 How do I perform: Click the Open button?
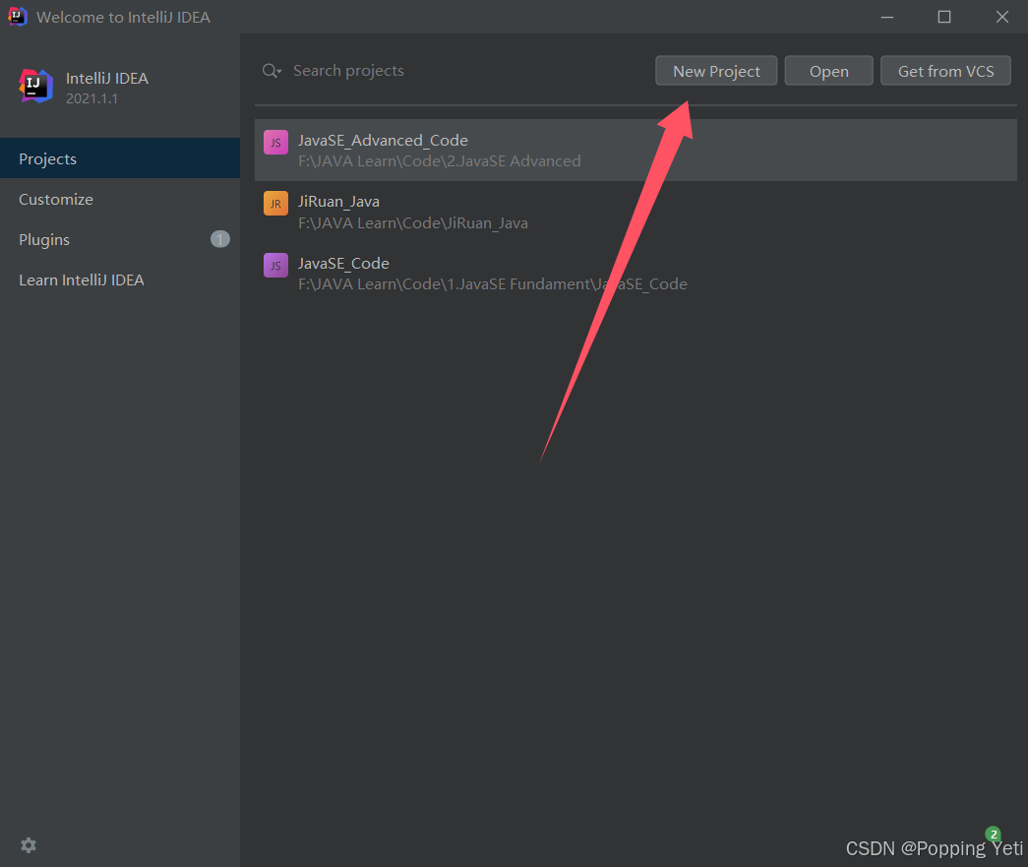pyautogui.click(x=828, y=71)
